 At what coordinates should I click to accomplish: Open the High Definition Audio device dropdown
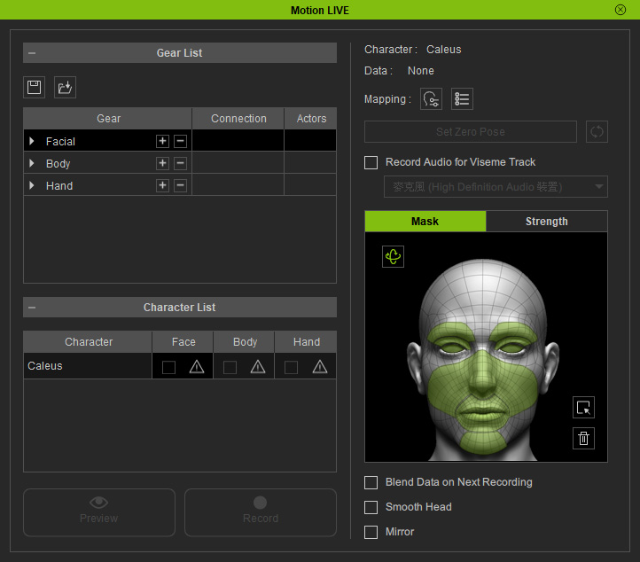(496, 187)
